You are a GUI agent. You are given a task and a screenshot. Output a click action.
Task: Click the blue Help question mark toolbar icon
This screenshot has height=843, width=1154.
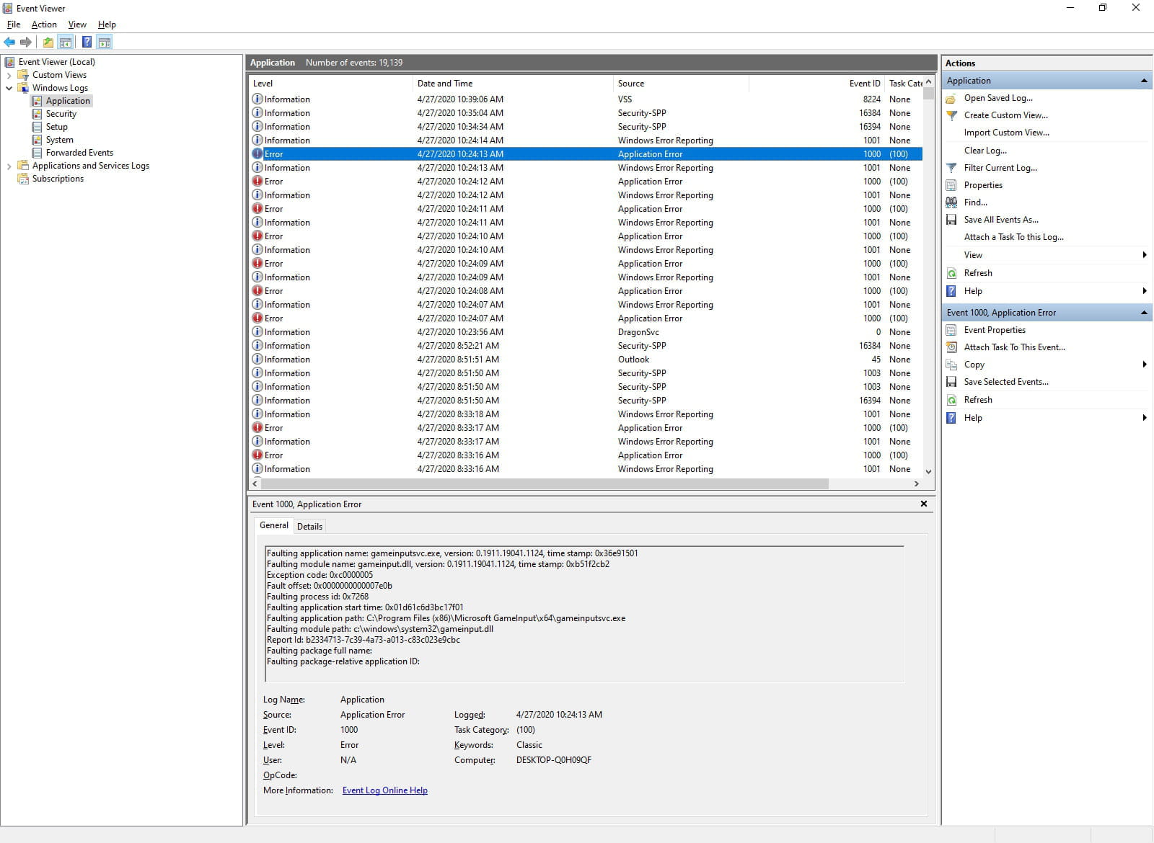pos(87,42)
